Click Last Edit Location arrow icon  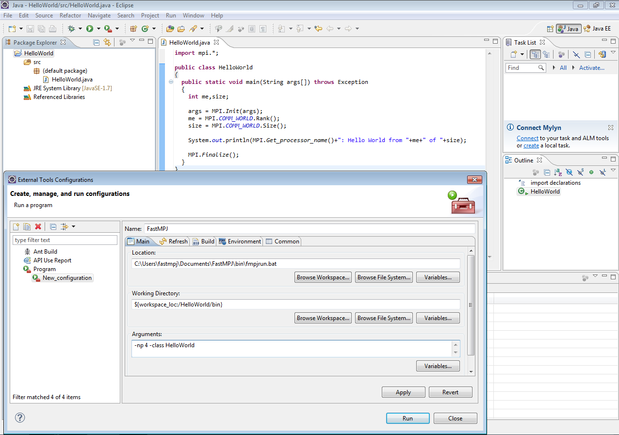[318, 29]
